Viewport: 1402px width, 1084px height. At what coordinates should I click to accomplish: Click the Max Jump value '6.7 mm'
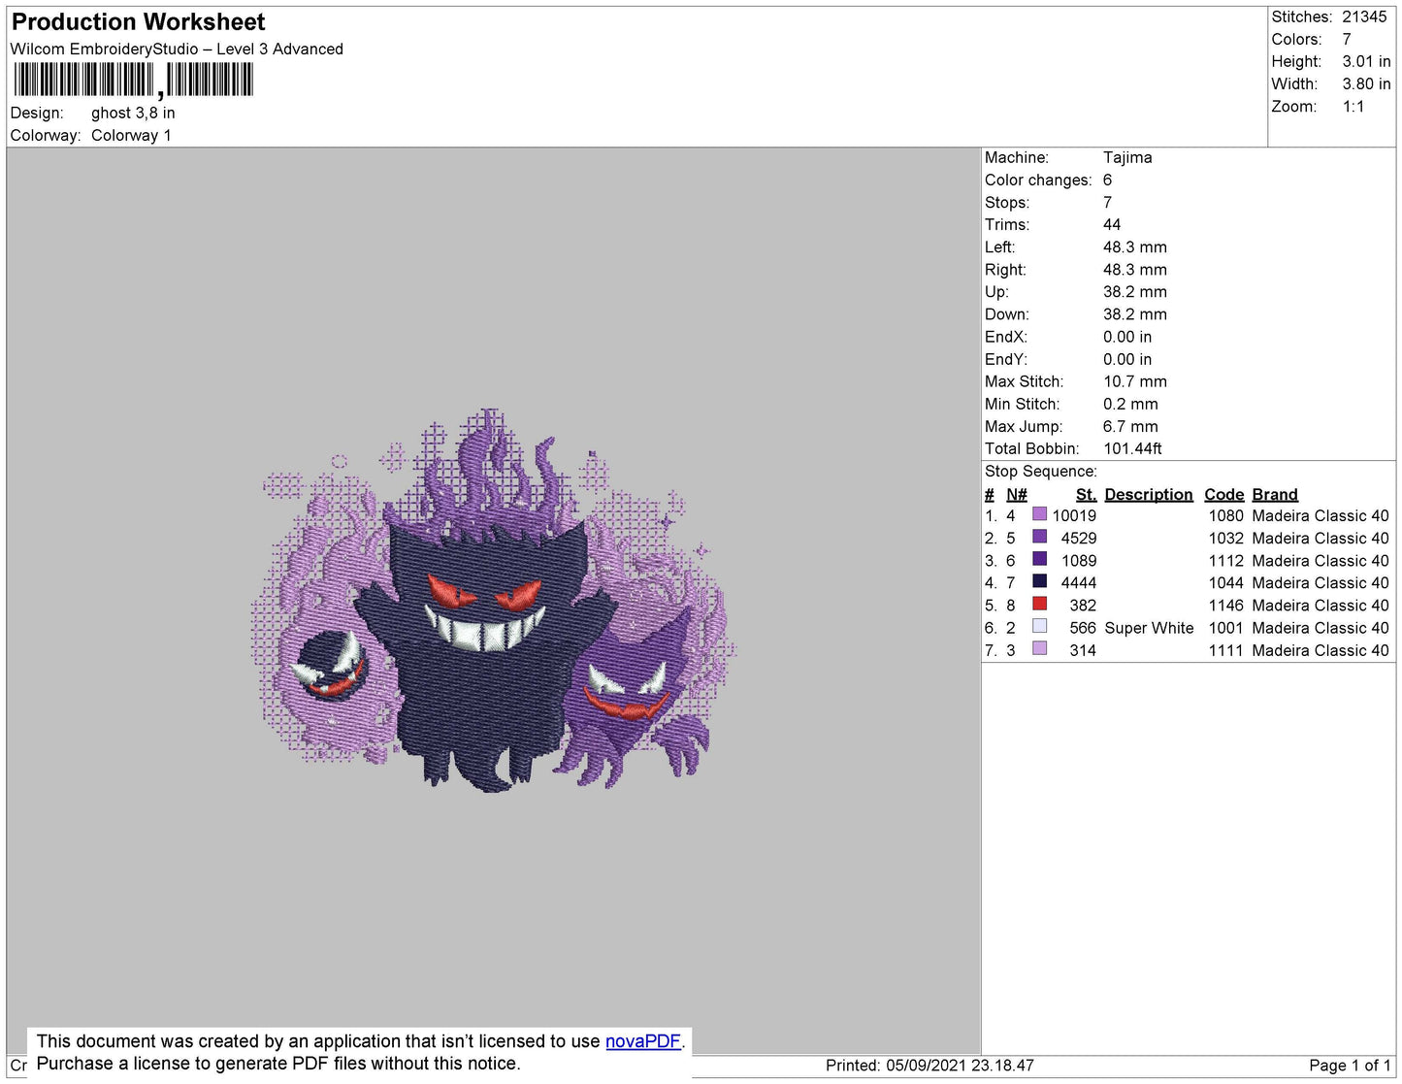coord(1130,427)
